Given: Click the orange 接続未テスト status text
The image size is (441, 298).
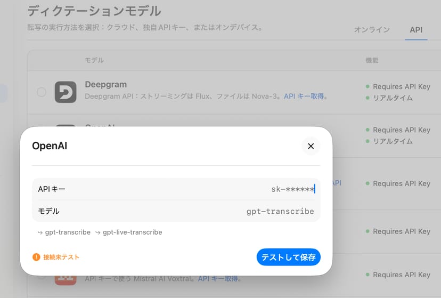Looking at the screenshot, I should [x=61, y=257].
